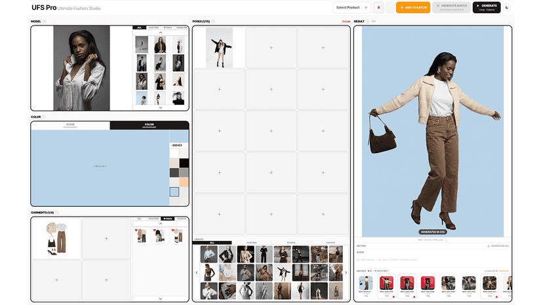Click the black Generate button
543x305 pixels.
coord(487,7)
